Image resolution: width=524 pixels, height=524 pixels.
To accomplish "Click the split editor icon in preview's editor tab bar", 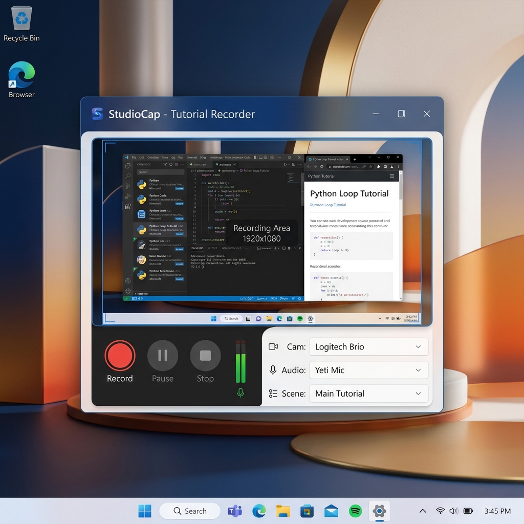I will [293, 164].
